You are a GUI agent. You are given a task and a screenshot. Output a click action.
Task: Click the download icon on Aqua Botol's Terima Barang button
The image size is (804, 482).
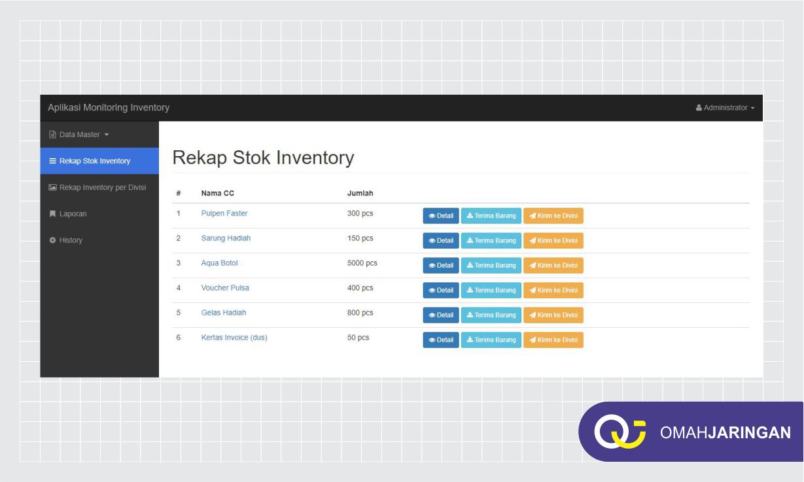tap(469, 265)
